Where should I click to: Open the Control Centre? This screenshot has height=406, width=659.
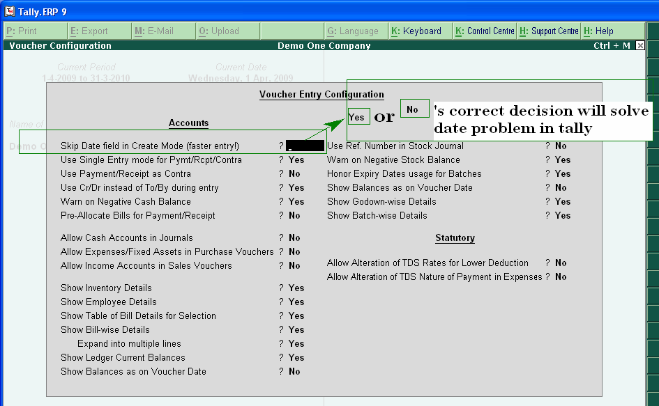coord(486,31)
